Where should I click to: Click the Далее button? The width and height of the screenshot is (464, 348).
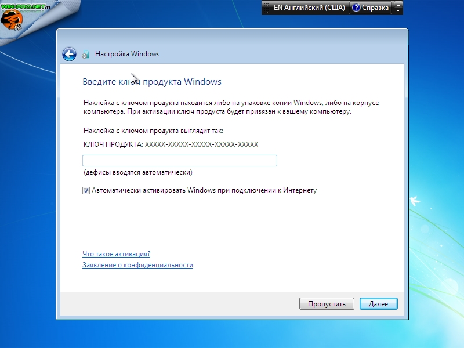tap(379, 303)
